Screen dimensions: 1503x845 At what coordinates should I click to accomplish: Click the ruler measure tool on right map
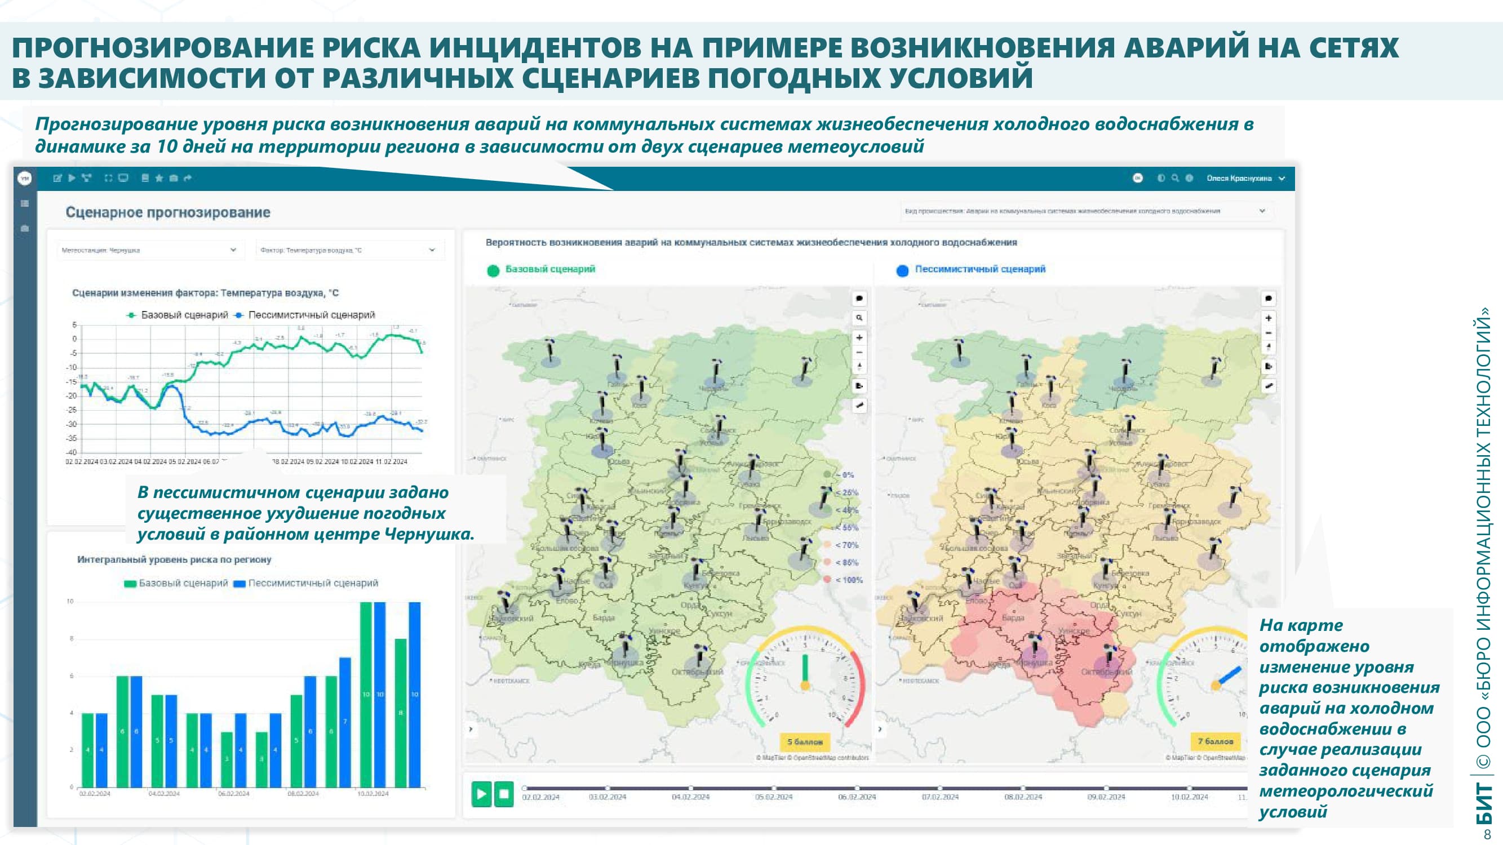pos(1268,385)
